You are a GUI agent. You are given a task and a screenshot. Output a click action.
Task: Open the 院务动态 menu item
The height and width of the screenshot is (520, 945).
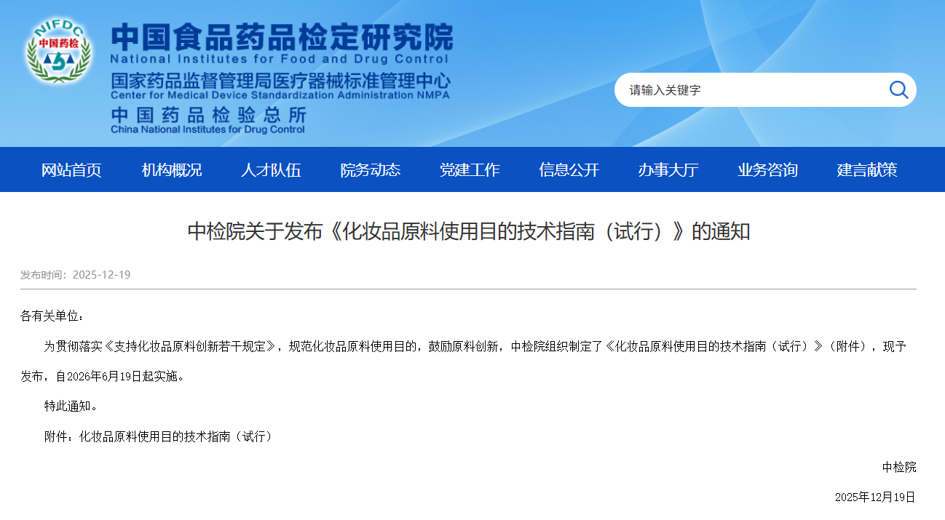[x=370, y=170]
